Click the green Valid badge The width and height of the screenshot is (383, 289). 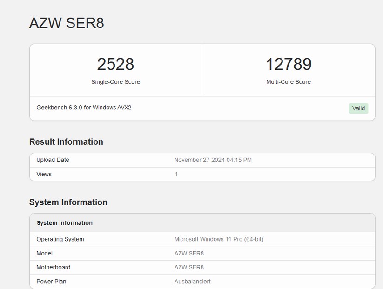coord(358,108)
